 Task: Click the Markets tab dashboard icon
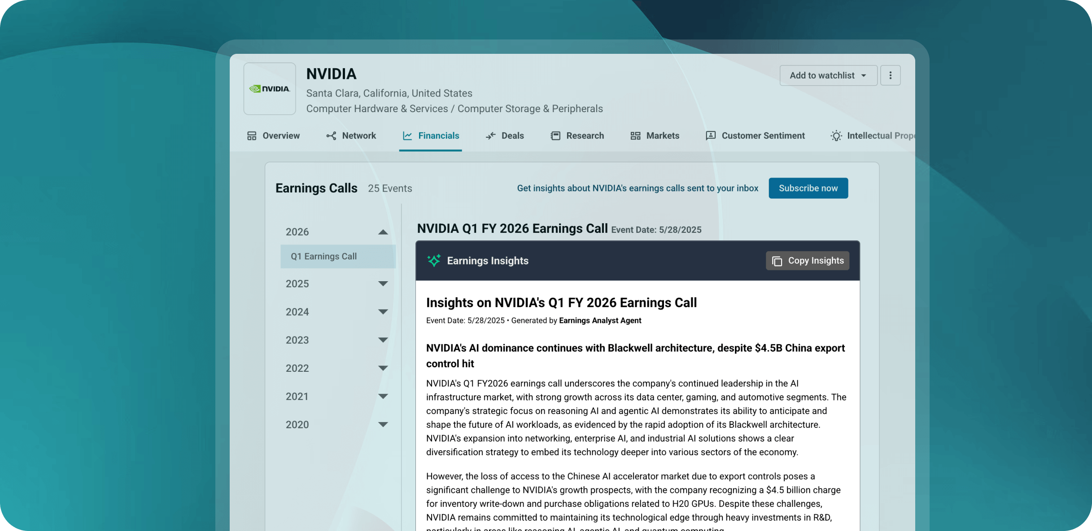click(635, 136)
